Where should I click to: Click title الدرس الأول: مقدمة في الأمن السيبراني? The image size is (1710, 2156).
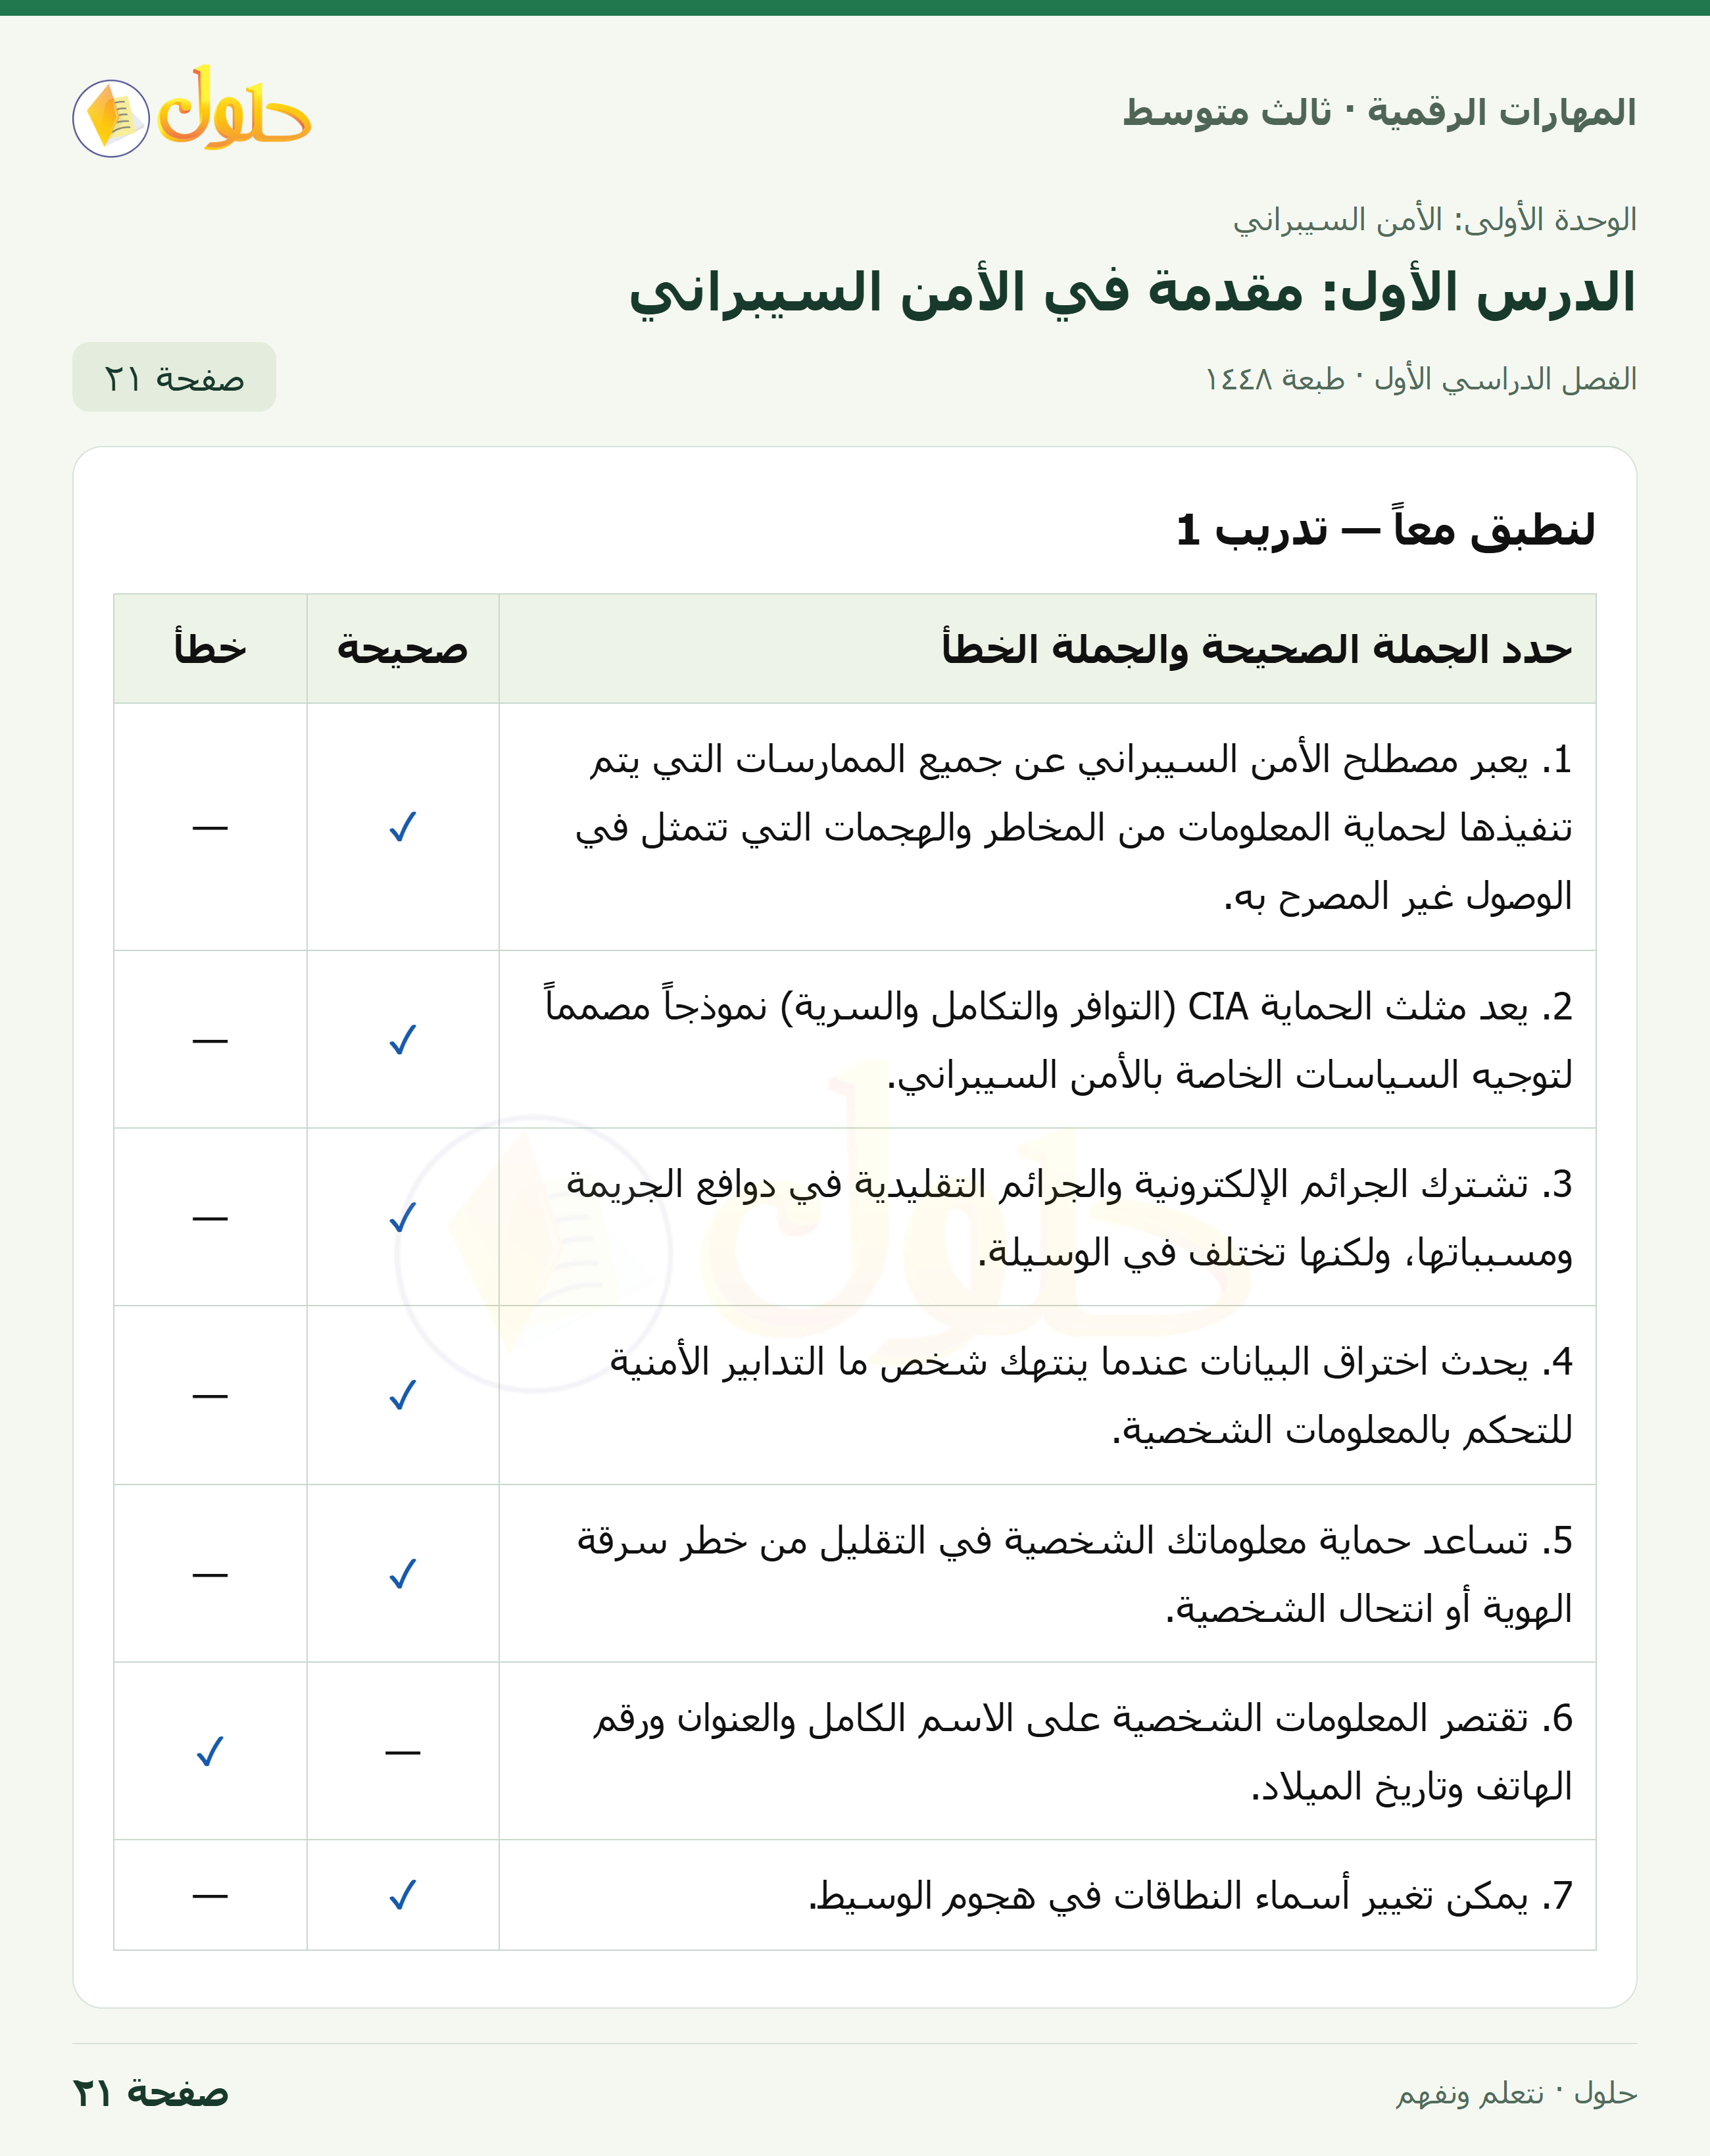[1132, 292]
